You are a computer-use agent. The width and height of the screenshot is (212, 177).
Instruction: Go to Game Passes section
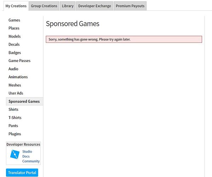19,61
